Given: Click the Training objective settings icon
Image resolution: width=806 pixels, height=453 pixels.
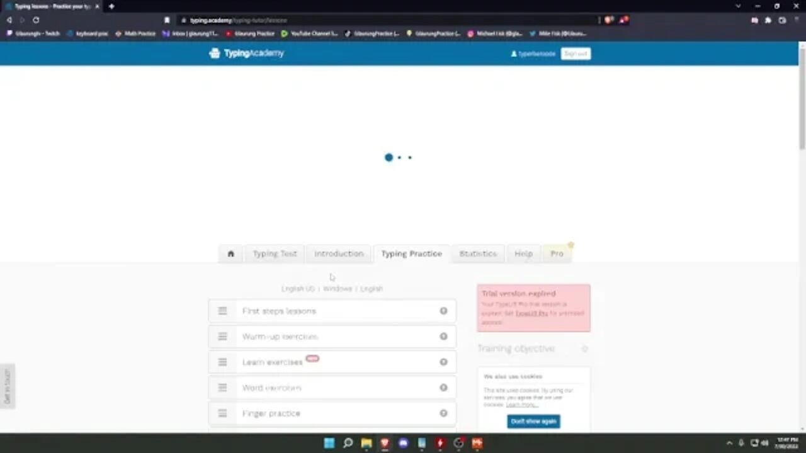Looking at the screenshot, I should tap(584, 349).
